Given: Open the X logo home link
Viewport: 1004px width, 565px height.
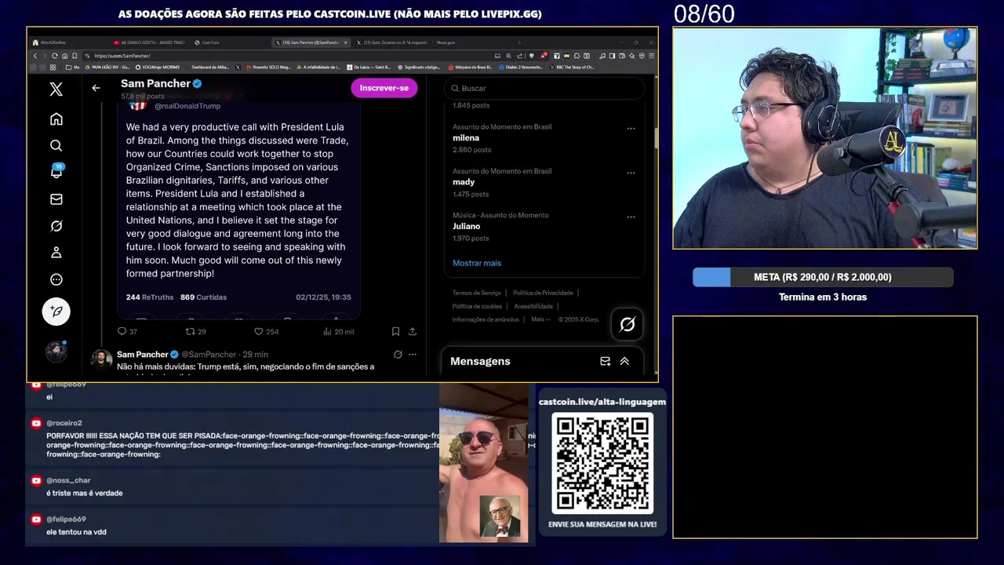Looking at the screenshot, I should point(56,89).
